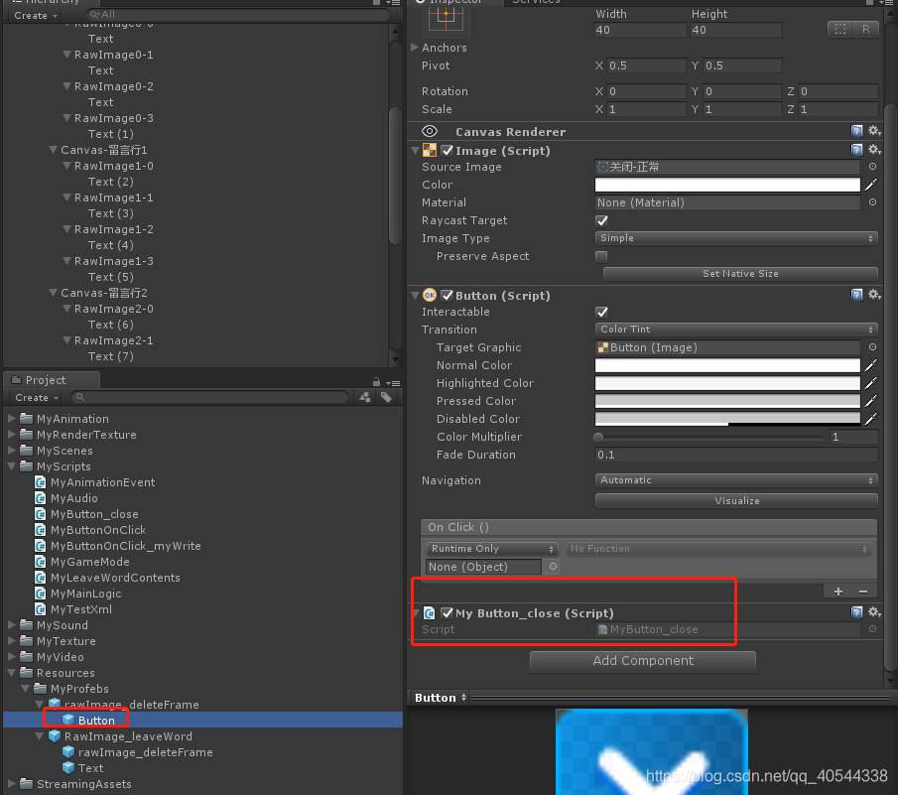Open Image Type Simple dropdown
The width and height of the screenshot is (898, 795).
(736, 237)
